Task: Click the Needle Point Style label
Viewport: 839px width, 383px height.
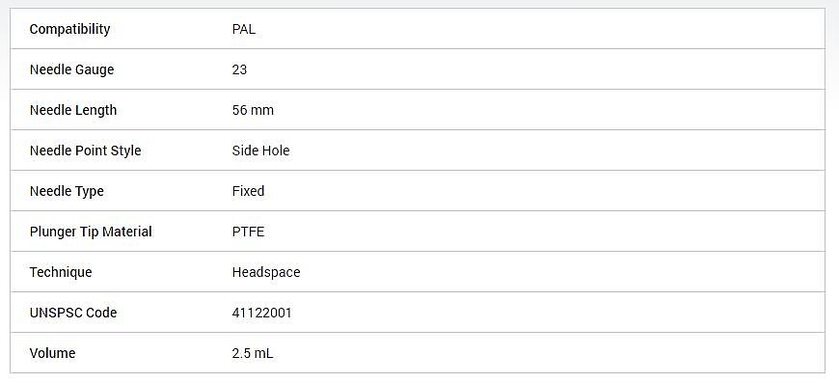Action: 85,150
